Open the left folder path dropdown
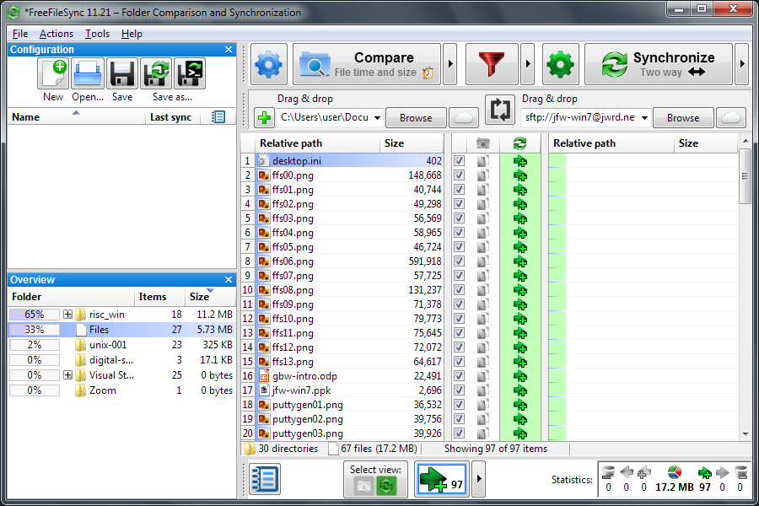The height and width of the screenshot is (506, 759). [x=377, y=118]
